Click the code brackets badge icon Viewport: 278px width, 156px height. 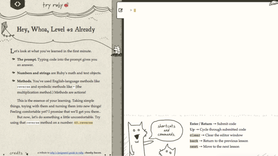(17, 4)
